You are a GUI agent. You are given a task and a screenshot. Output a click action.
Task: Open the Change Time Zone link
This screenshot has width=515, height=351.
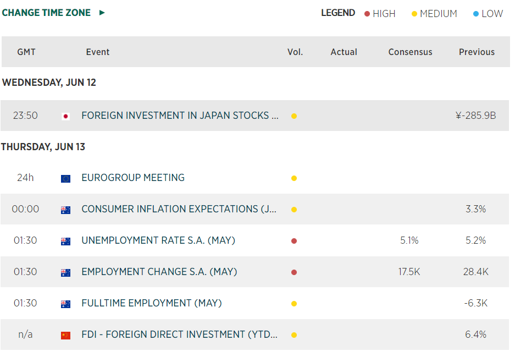[47, 13]
